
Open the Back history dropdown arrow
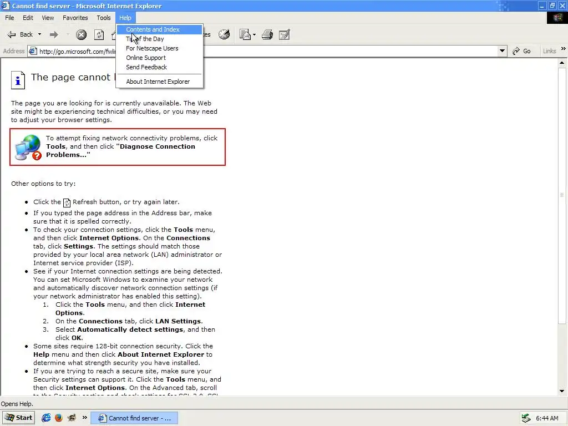(39, 34)
